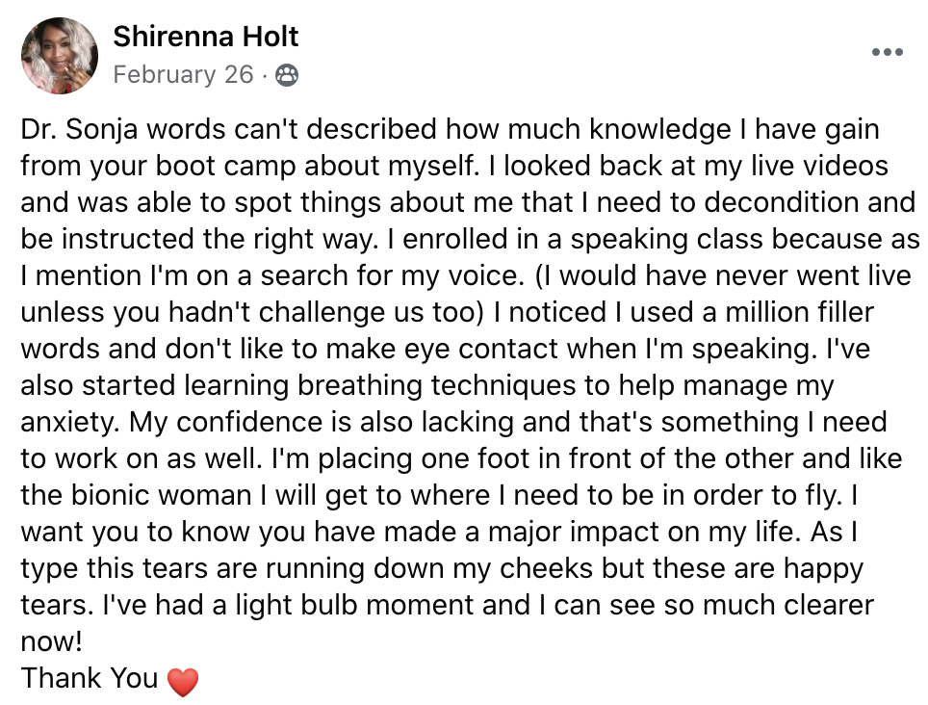
Task: Click the "Thank You" closing line
Action: click(90, 678)
